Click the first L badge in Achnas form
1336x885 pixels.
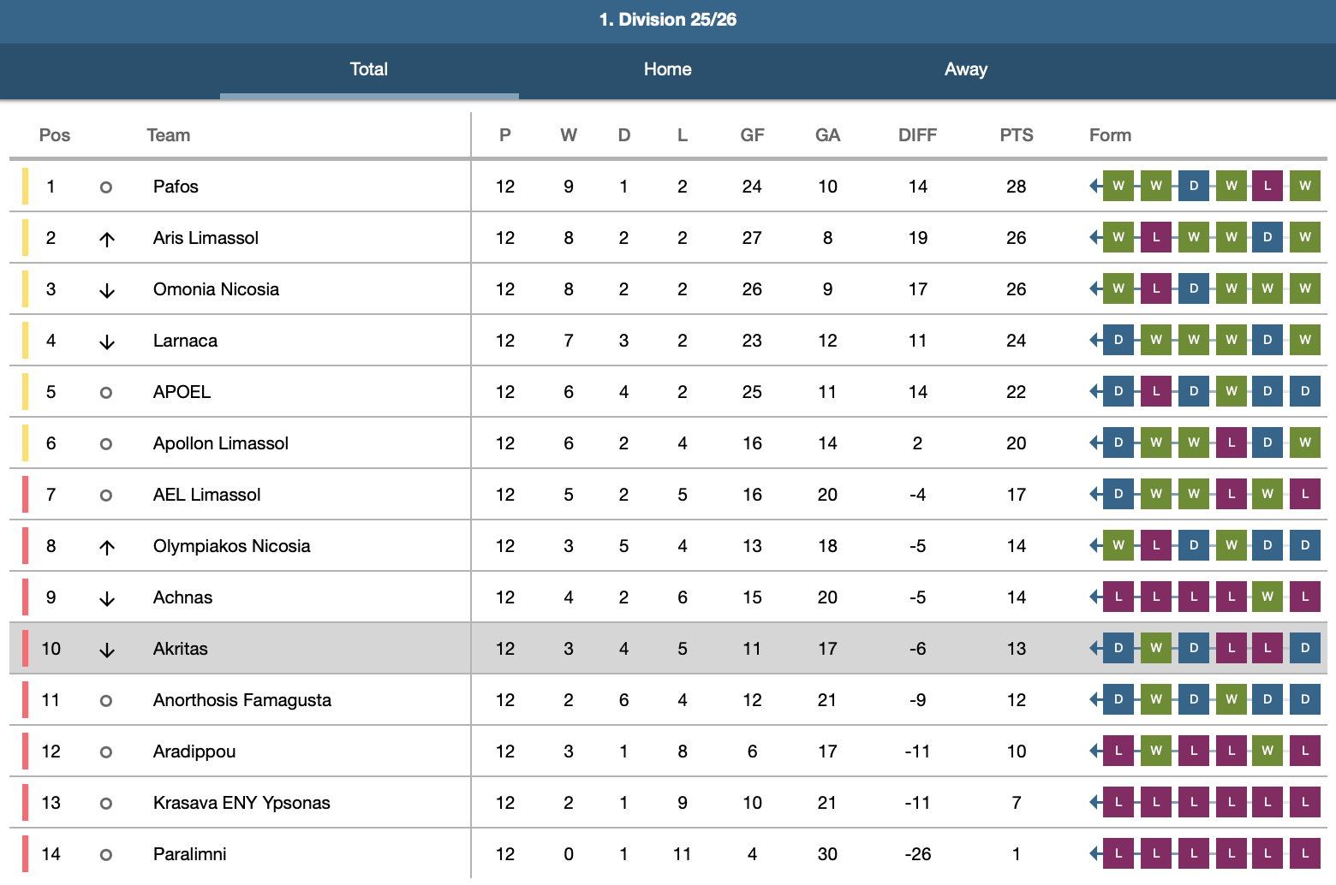(x=1118, y=597)
